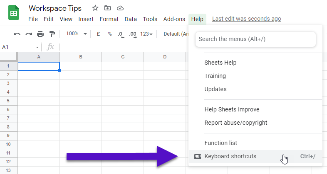Open the 100% zoom dropdown

[x=76, y=34]
